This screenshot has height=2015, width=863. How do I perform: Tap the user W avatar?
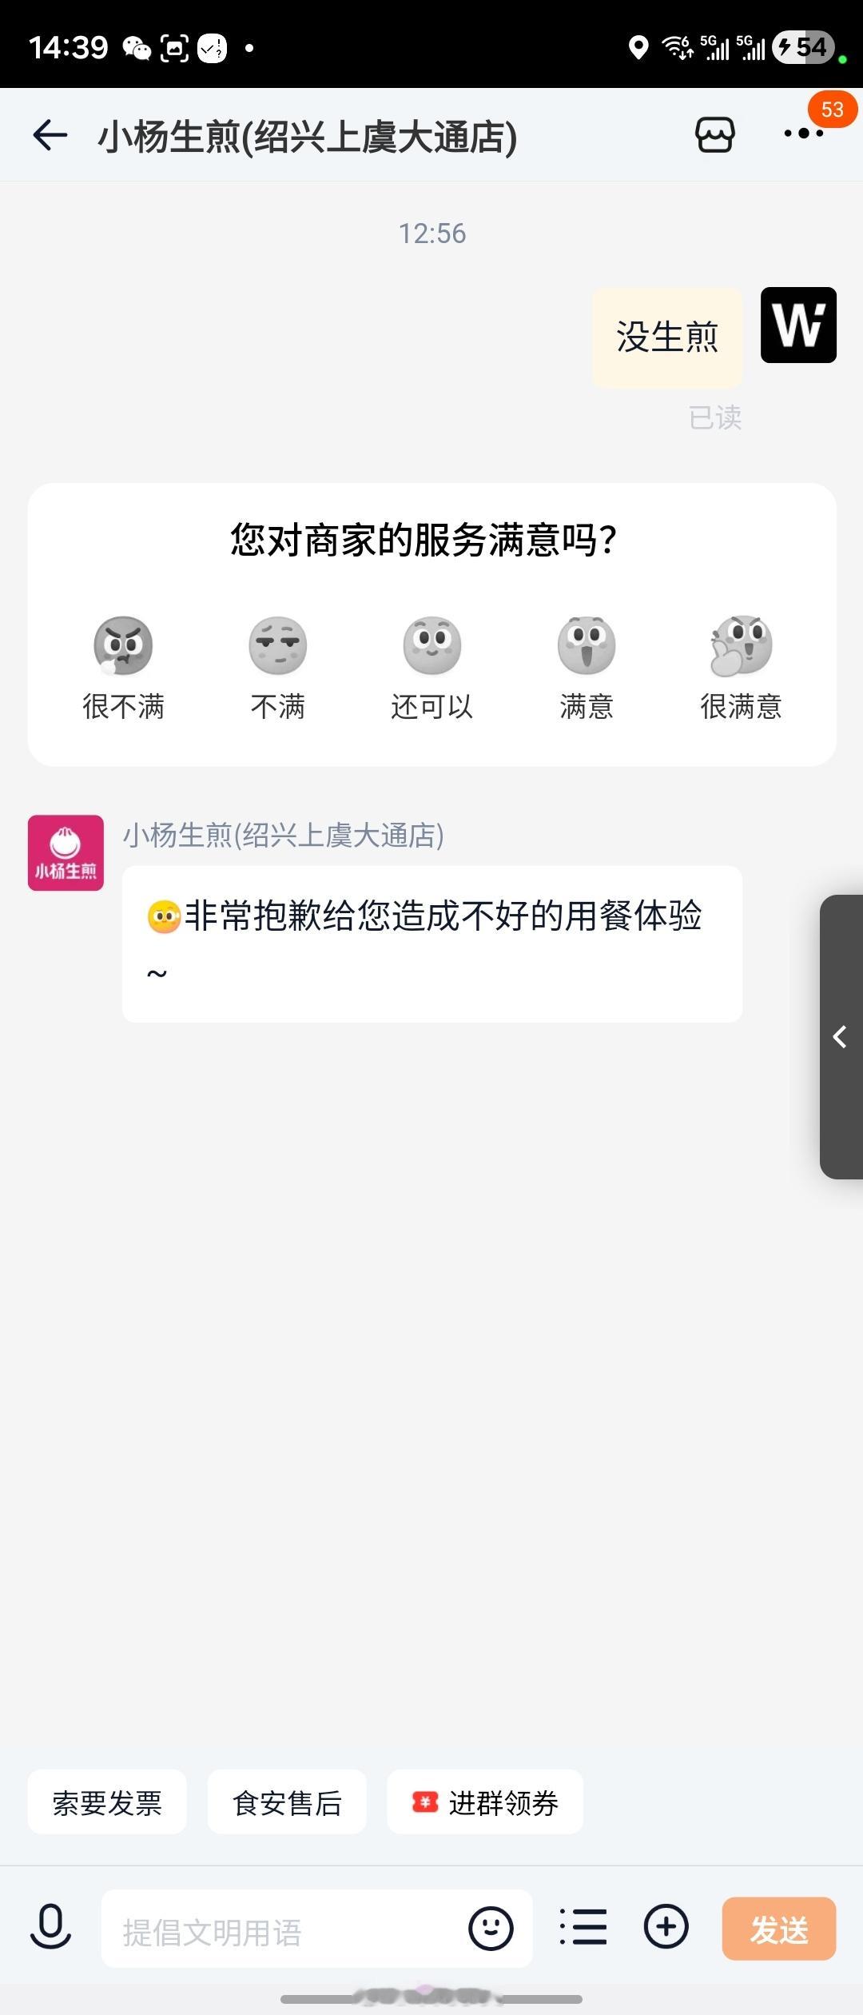[798, 325]
